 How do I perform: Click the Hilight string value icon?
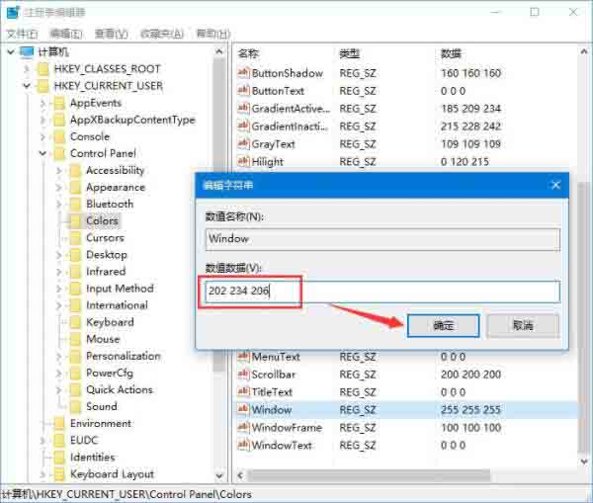point(243,161)
